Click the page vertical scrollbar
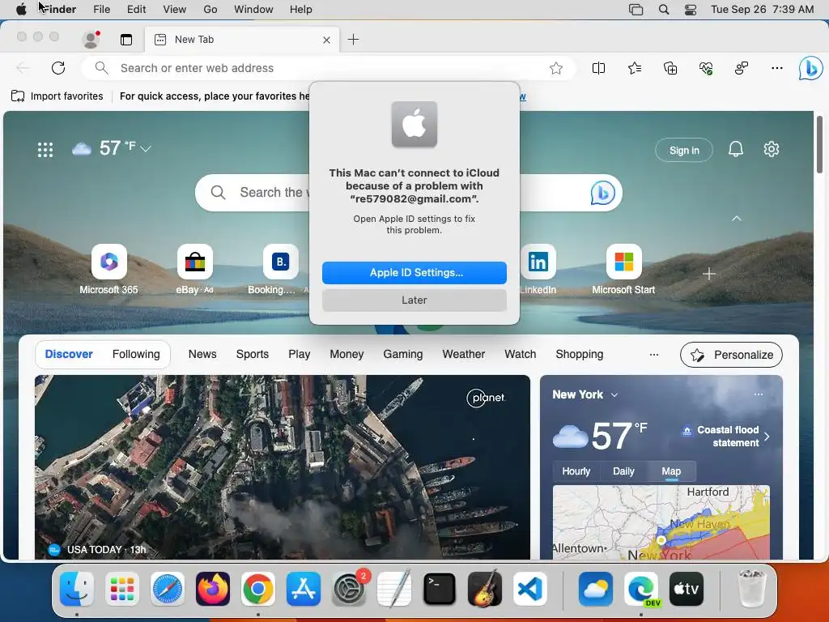The width and height of the screenshot is (829, 622). pyautogui.click(x=820, y=144)
